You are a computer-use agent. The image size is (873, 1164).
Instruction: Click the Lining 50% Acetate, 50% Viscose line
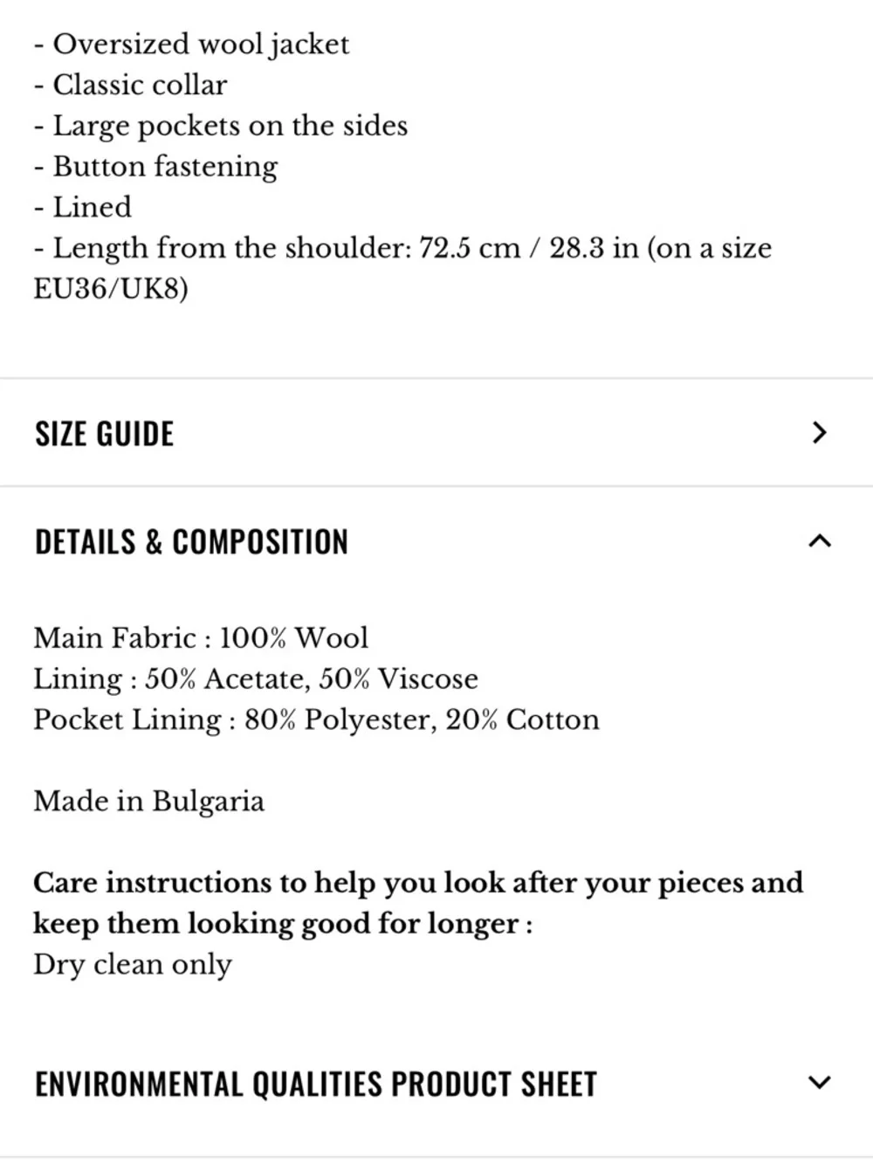(x=256, y=678)
